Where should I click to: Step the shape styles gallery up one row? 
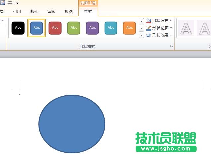141,22
